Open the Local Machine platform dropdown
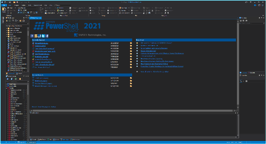This screenshot has width=266, height=144. [x=27, y=8]
